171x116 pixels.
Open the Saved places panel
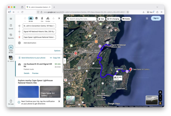[11, 27]
